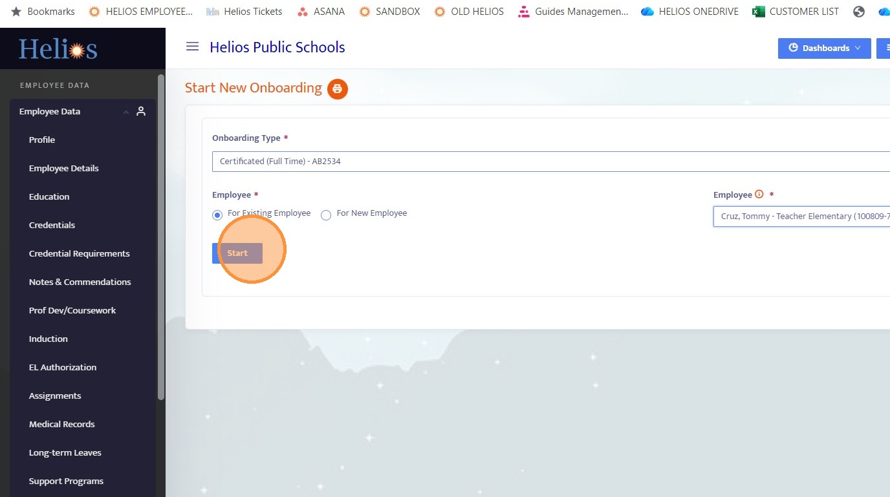Click the Employee Data person icon
Image resolution: width=890 pixels, height=497 pixels.
(141, 111)
